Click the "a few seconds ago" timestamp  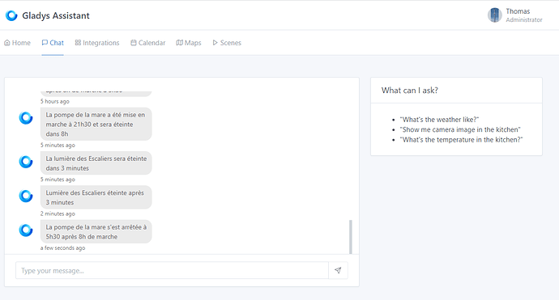click(62, 248)
